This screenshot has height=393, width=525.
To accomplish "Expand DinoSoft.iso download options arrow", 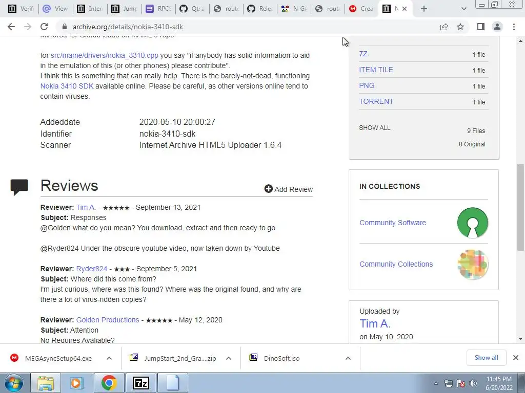I will click(348, 358).
